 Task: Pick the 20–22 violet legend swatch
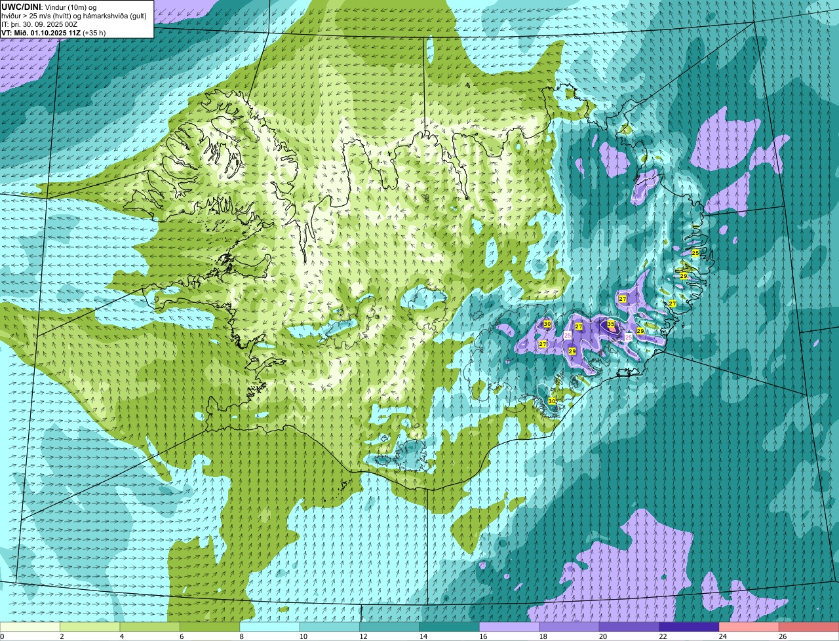click(629, 627)
